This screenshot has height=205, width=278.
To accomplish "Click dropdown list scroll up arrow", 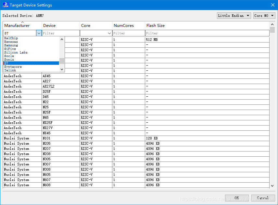I will pyautogui.click(x=62, y=39).
